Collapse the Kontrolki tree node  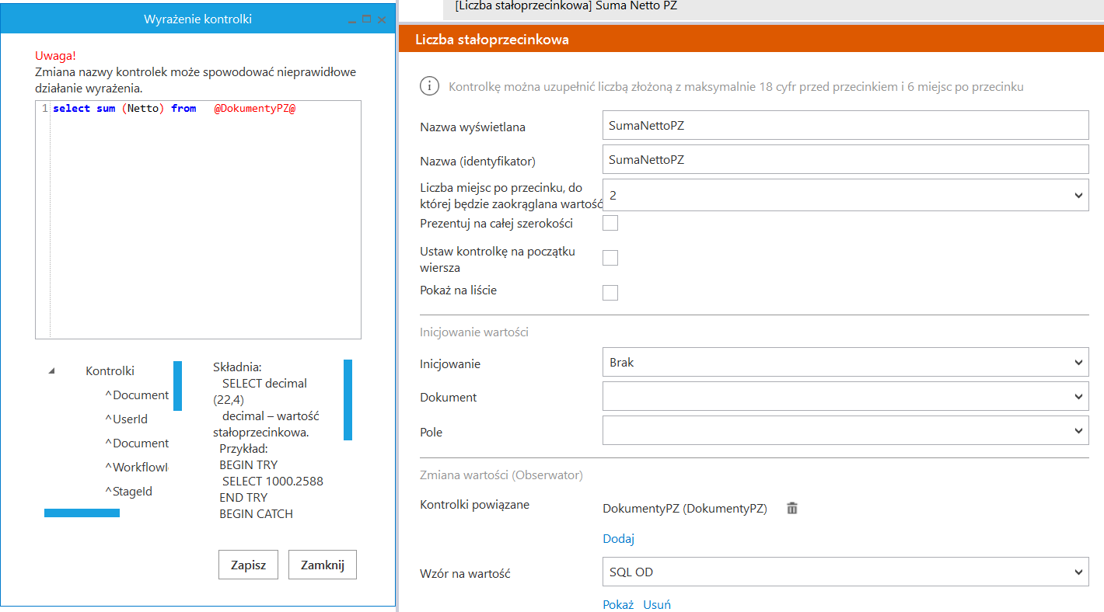pyautogui.click(x=51, y=371)
